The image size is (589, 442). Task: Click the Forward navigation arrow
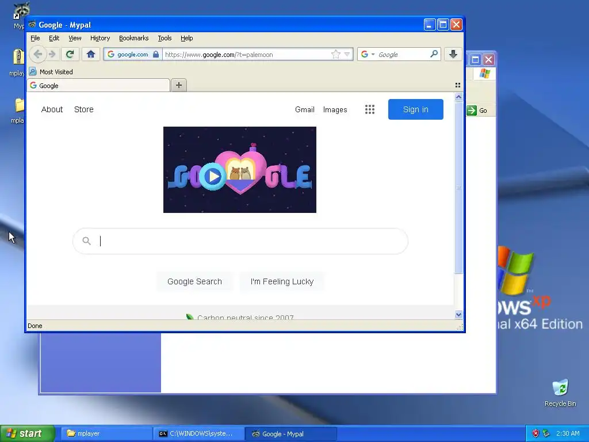(52, 54)
